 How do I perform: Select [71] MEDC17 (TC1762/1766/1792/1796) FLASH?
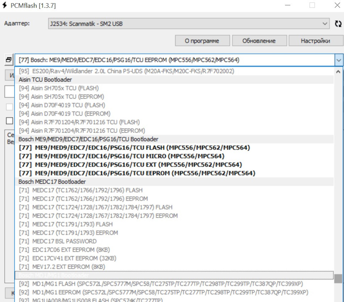174,190
